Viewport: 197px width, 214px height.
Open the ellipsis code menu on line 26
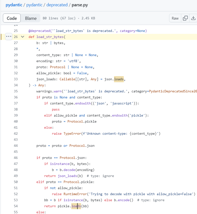pyautogui.click(x=8, y=37)
